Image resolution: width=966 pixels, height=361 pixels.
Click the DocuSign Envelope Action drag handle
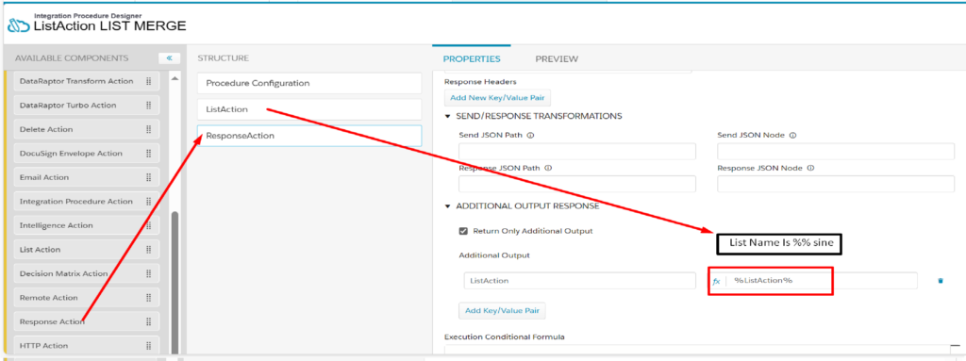point(148,154)
